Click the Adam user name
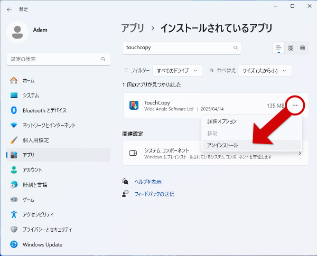The width and height of the screenshot is (317, 256). pyautogui.click(x=40, y=30)
